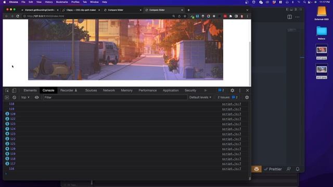333x187 pixels.
Task: Open script.js:7 link for log 117
Action: pos(232,164)
